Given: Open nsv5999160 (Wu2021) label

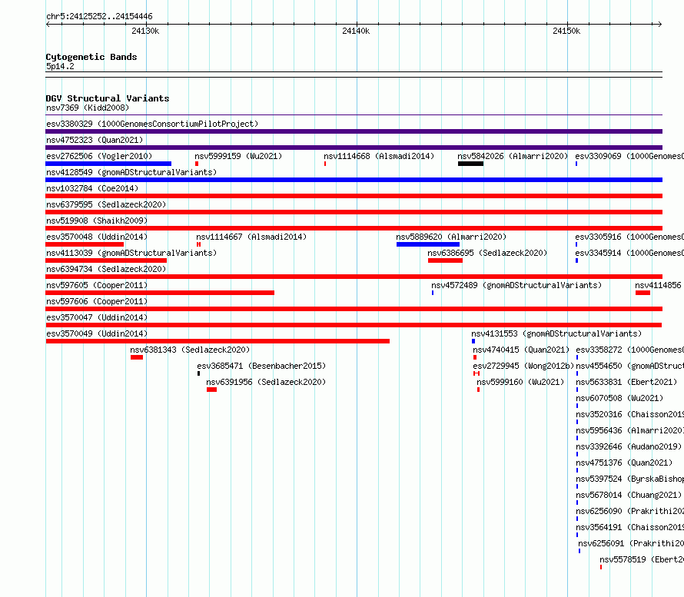Looking at the screenshot, I should (x=520, y=382).
